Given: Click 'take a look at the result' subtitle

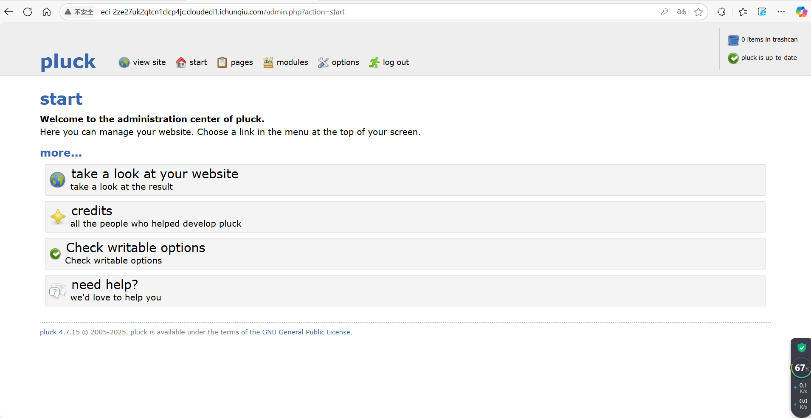Looking at the screenshot, I should tap(121, 187).
